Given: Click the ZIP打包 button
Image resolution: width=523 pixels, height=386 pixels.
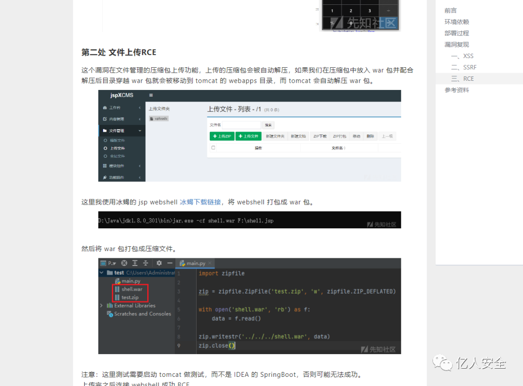Looking at the screenshot, I should click(x=339, y=136).
